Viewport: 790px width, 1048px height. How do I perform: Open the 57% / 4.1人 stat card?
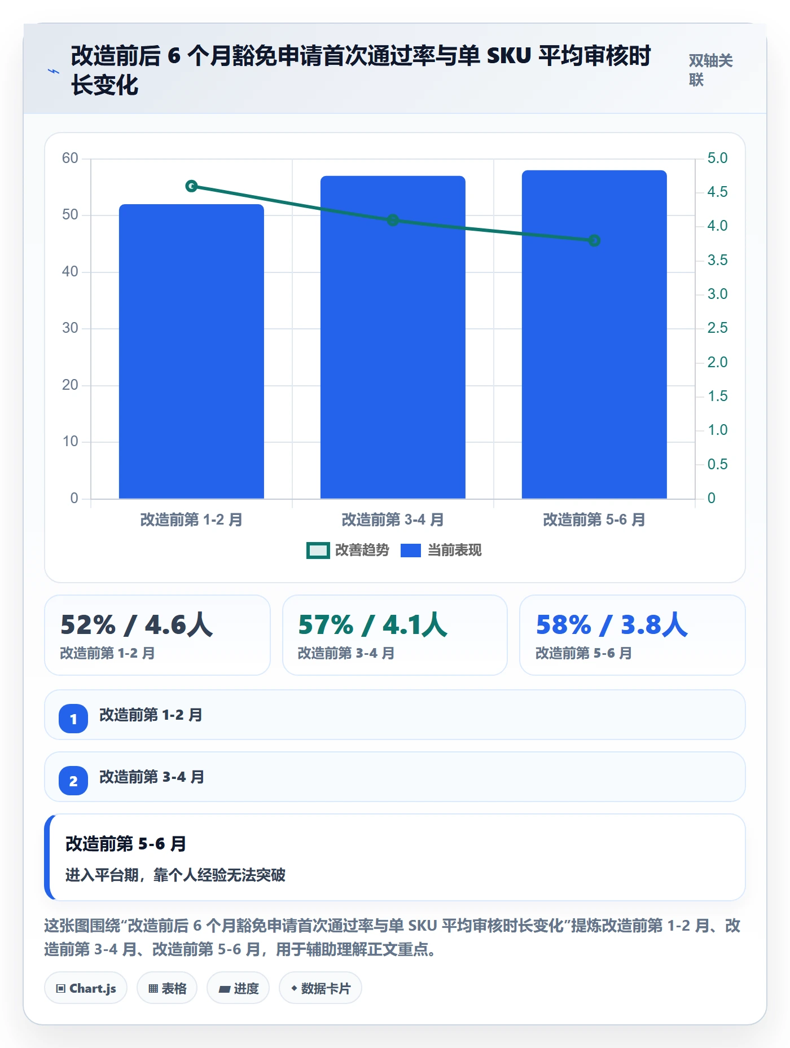tap(395, 635)
